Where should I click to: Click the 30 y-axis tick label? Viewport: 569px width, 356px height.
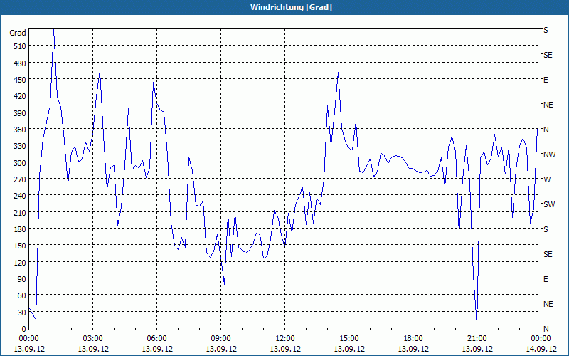[22, 313]
